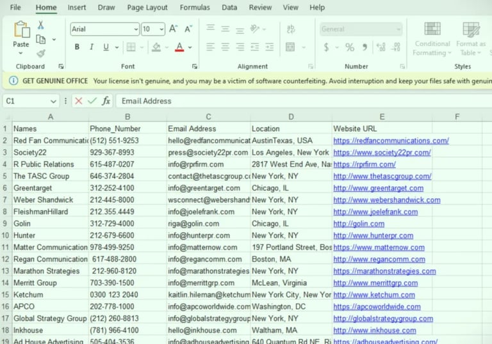The image size is (492, 344).
Task: Increase decimal places
Action: [381, 47]
